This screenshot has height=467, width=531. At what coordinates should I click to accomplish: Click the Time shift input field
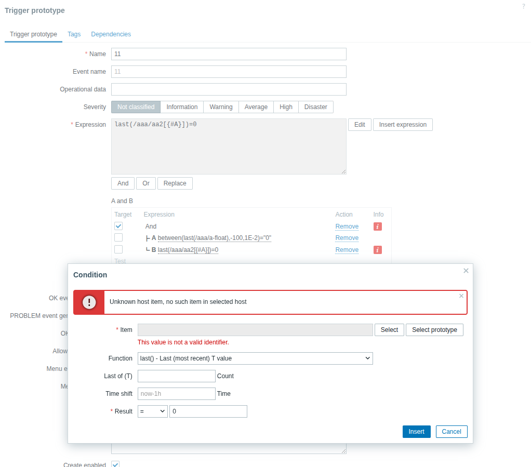(x=176, y=394)
